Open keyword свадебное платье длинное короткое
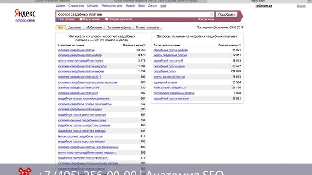 coord(82,115)
